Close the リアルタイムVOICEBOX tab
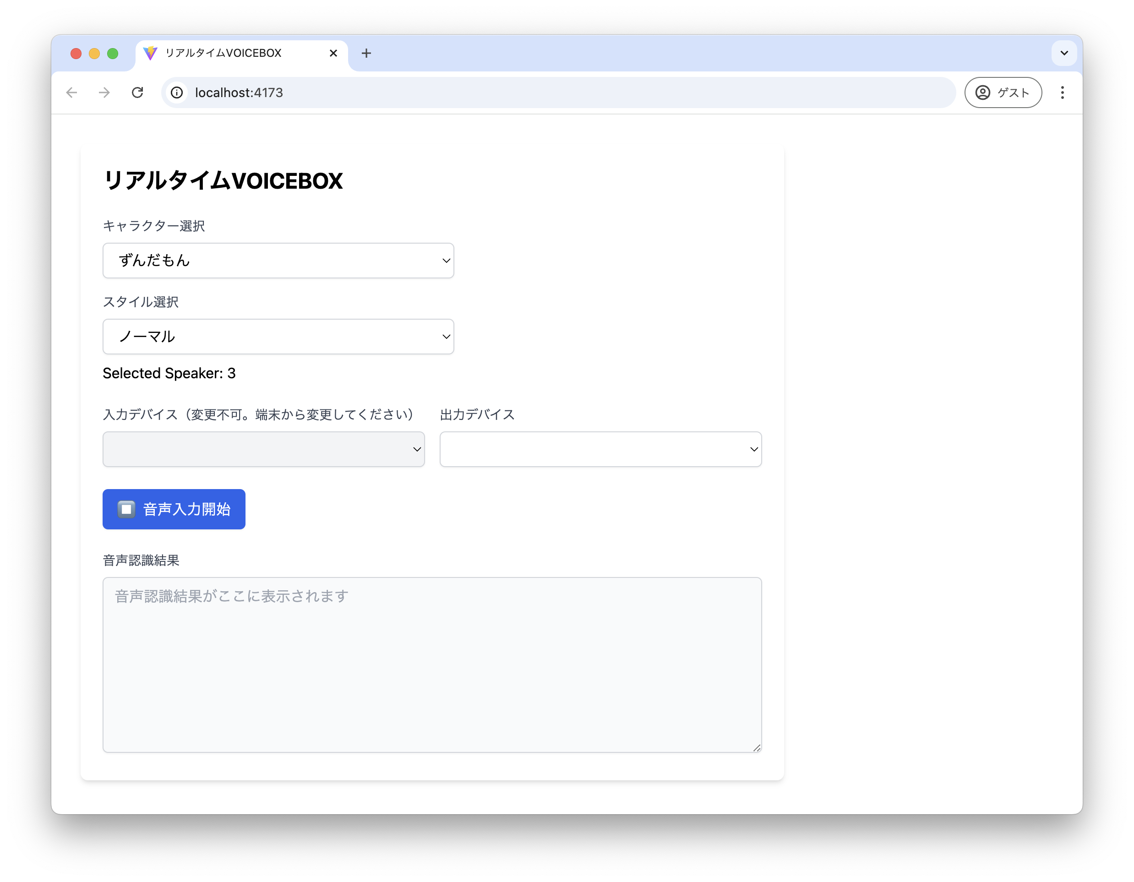 (x=333, y=53)
